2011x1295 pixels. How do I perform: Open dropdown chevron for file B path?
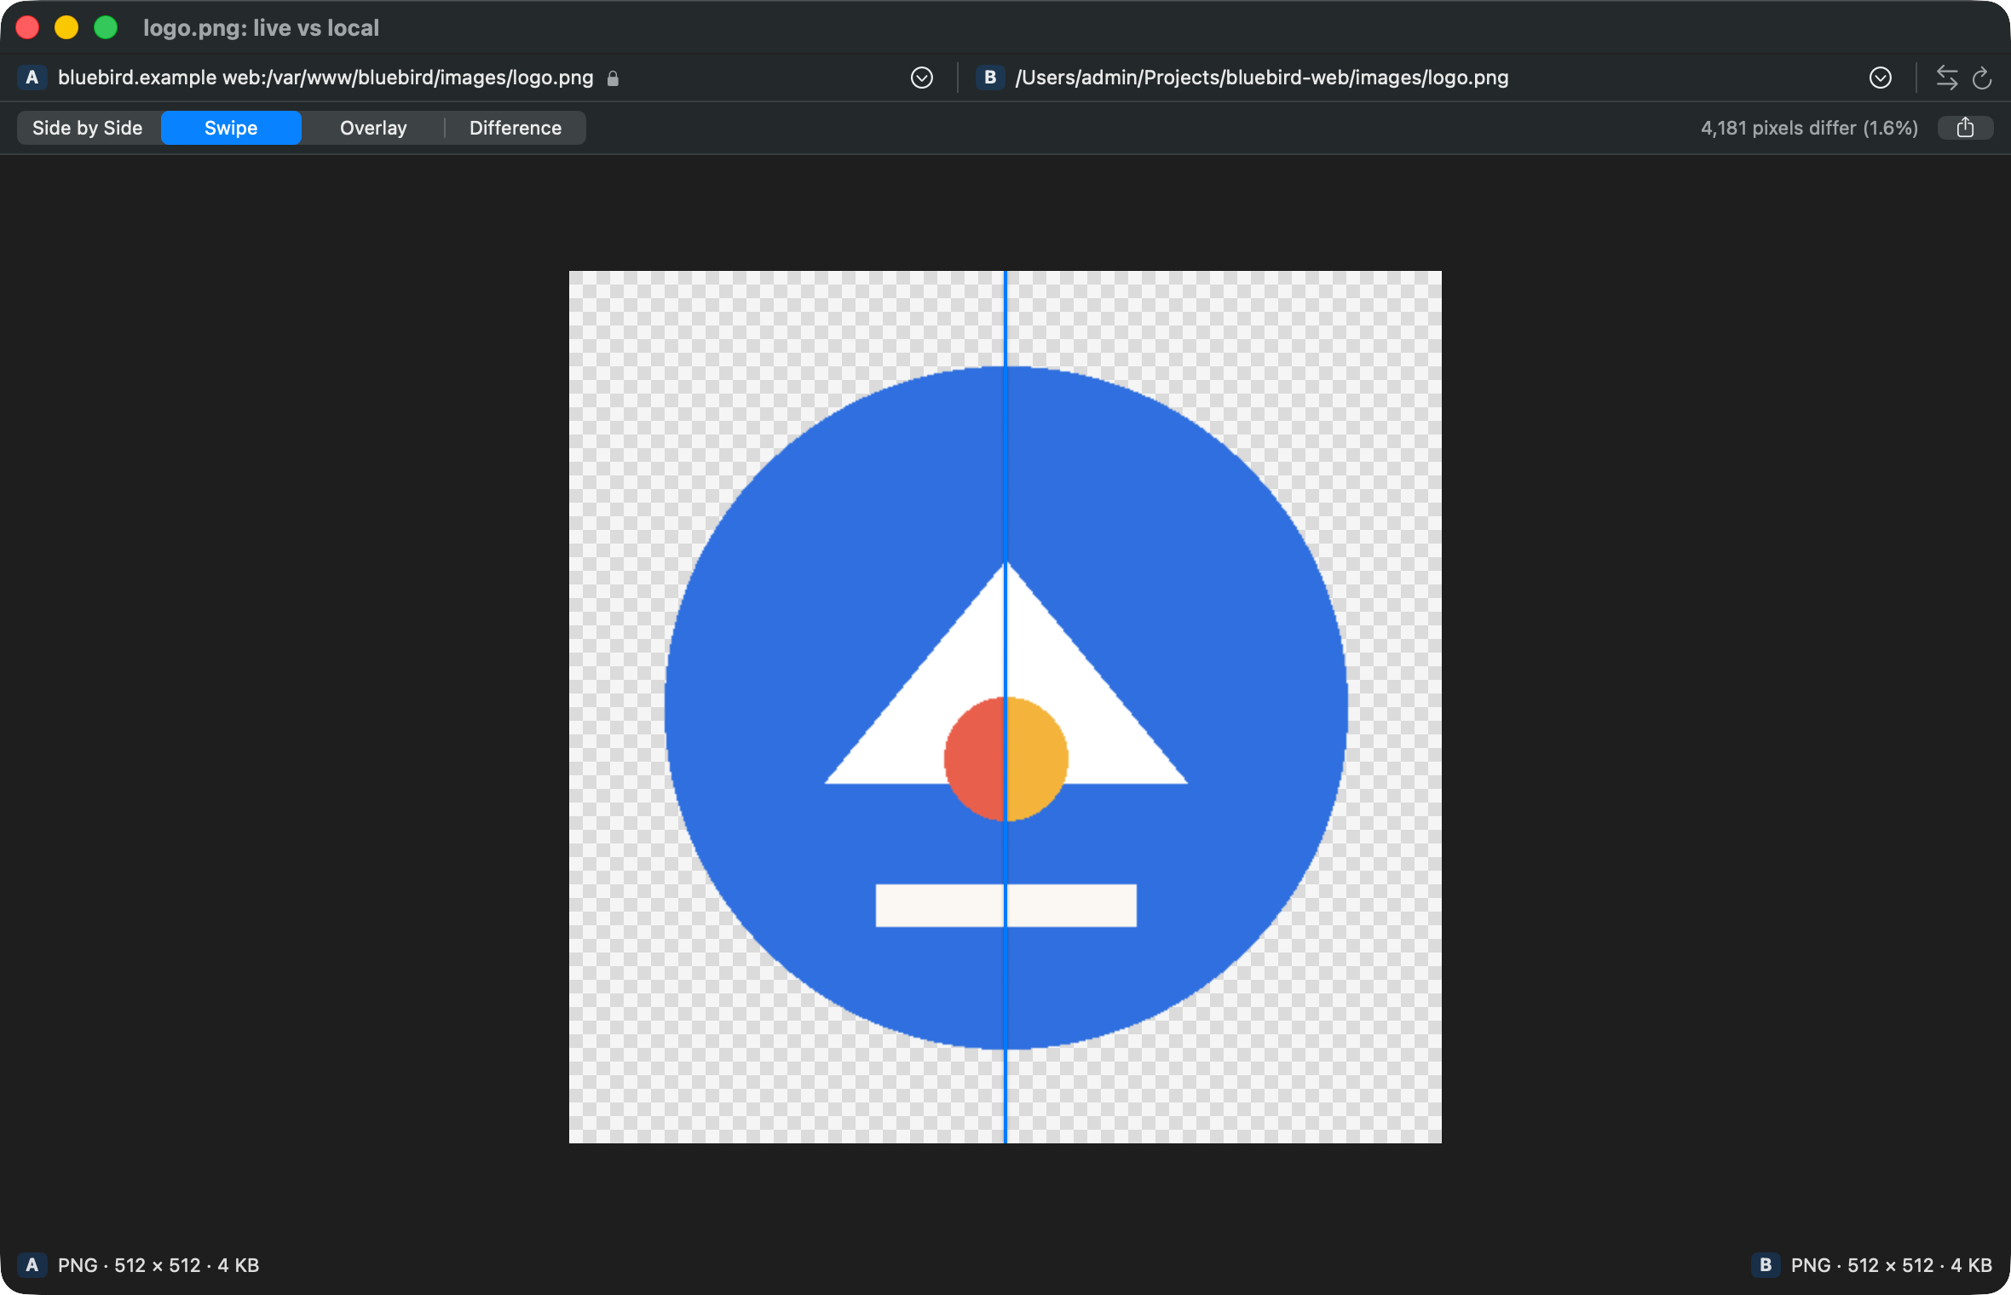(x=1880, y=78)
